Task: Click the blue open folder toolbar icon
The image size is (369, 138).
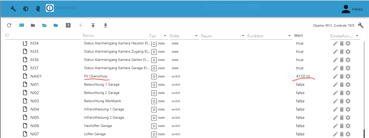Action: pyautogui.click(x=44, y=25)
